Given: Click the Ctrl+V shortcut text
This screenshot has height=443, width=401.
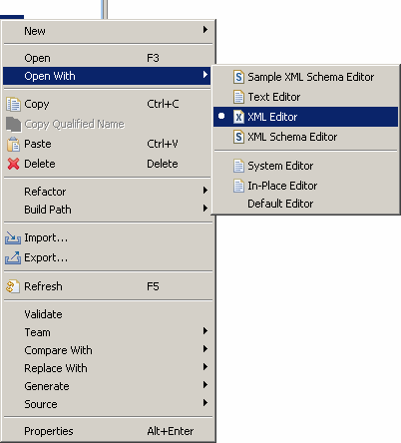Looking at the screenshot, I should click(163, 144).
